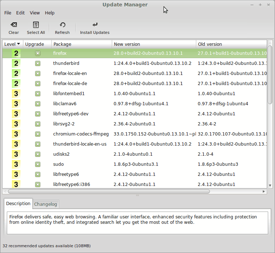Select the thunderbird package row
The height and width of the screenshot is (253, 275).
point(135,63)
